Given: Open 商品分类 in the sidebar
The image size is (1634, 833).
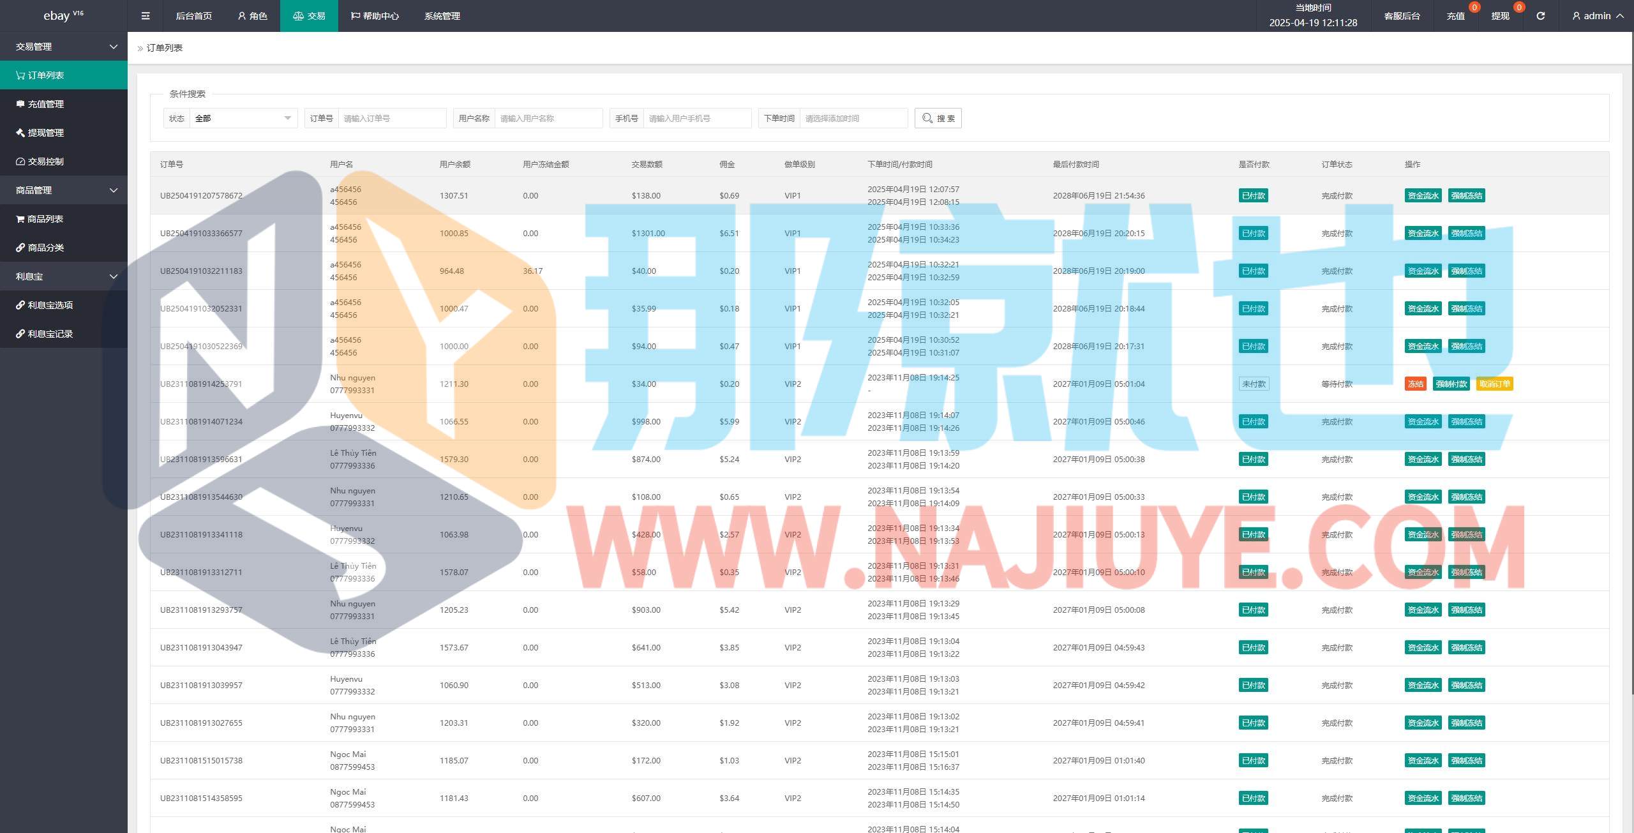Looking at the screenshot, I should [46, 248].
